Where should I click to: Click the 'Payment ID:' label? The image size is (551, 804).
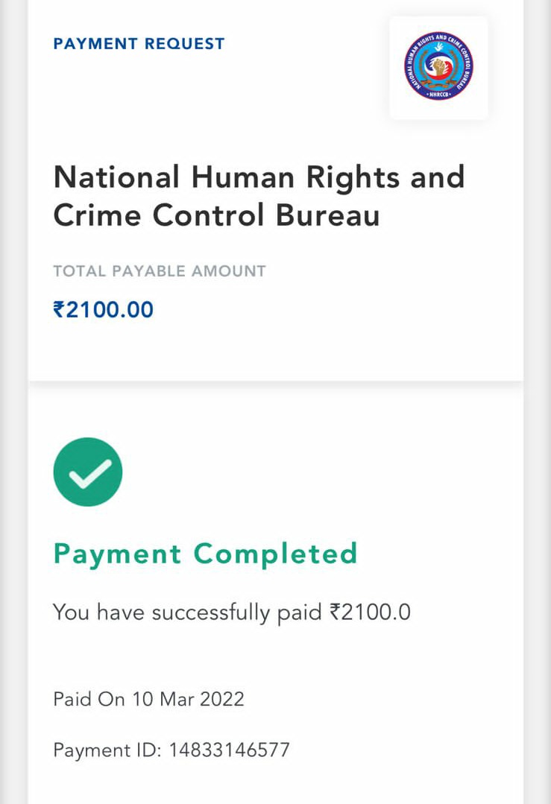tap(107, 750)
